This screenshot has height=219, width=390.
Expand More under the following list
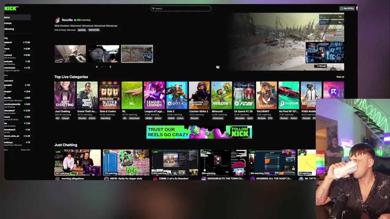click(x=6, y=75)
